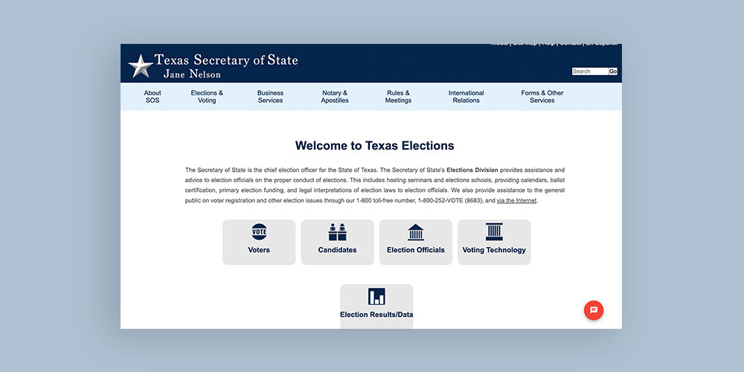Follow the "via the Internet" link
The height and width of the screenshot is (372, 744).
516,201
